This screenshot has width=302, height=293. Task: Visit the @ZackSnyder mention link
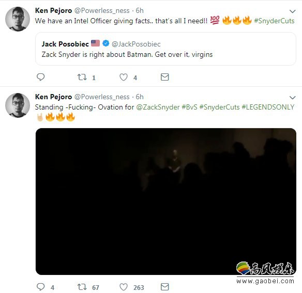[158, 107]
